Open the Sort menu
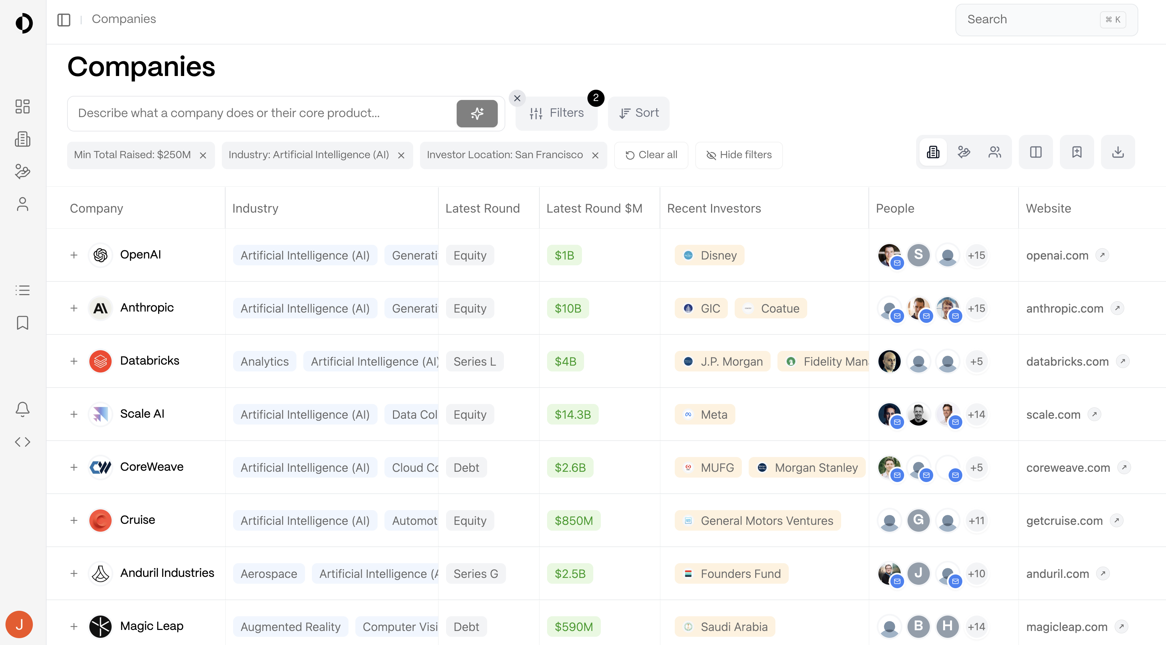This screenshot has width=1166, height=645. [x=638, y=113]
